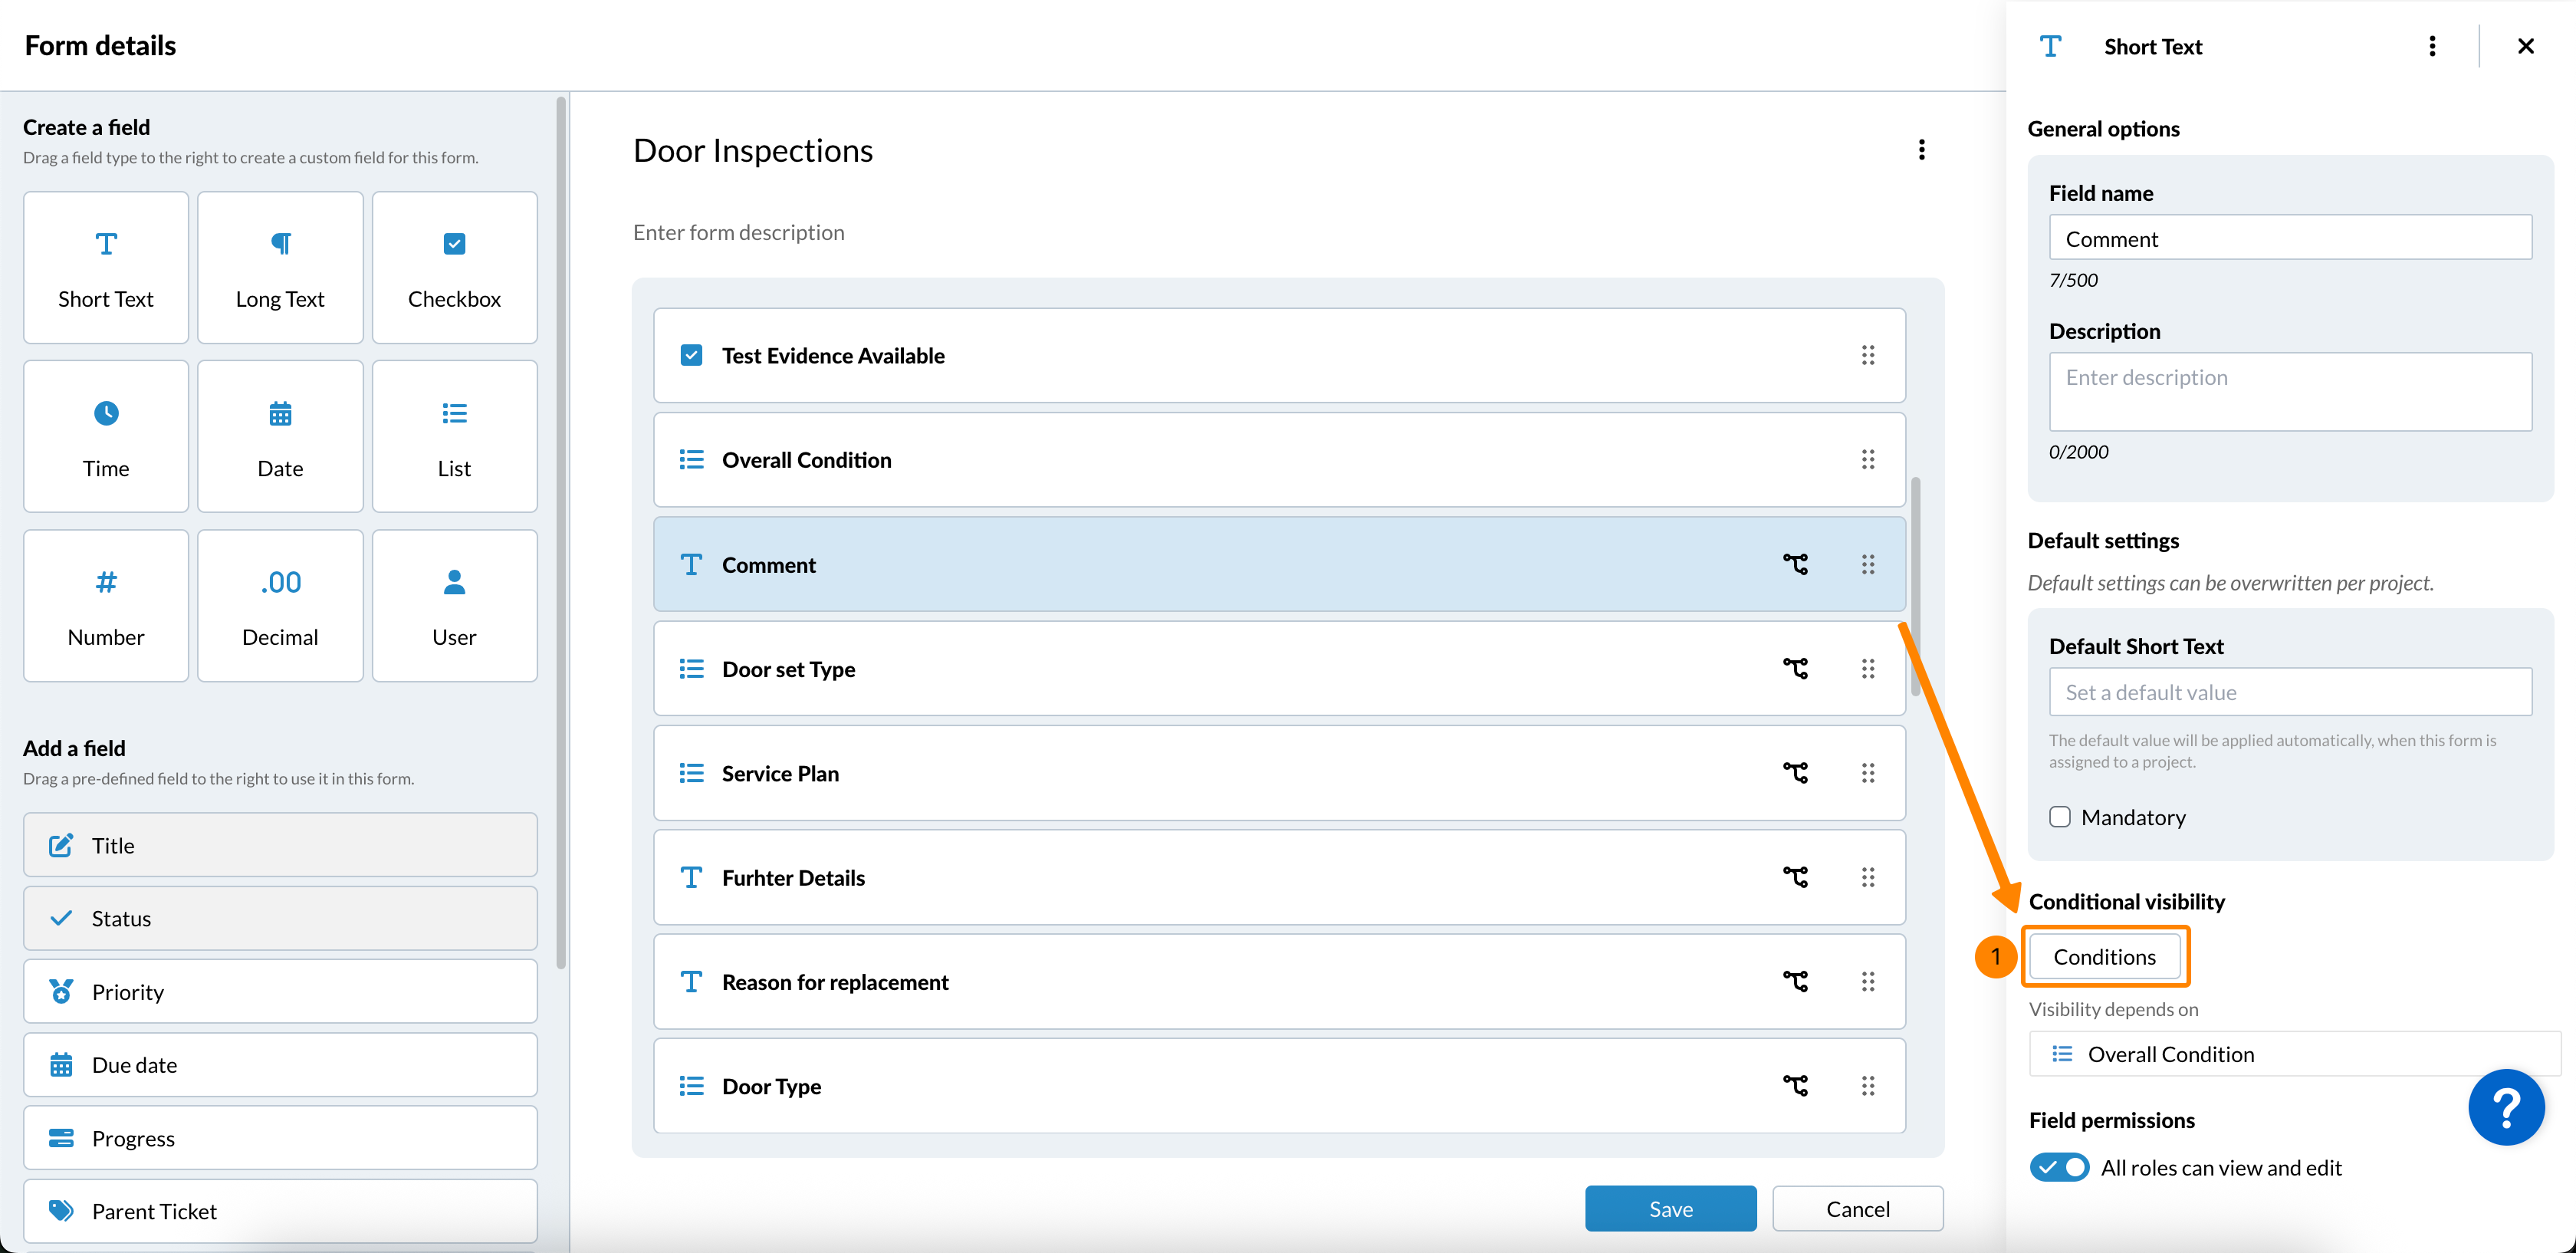Click conditional logic icon on Door set Type
Screen dimensions: 2576x1253
(x=1795, y=669)
